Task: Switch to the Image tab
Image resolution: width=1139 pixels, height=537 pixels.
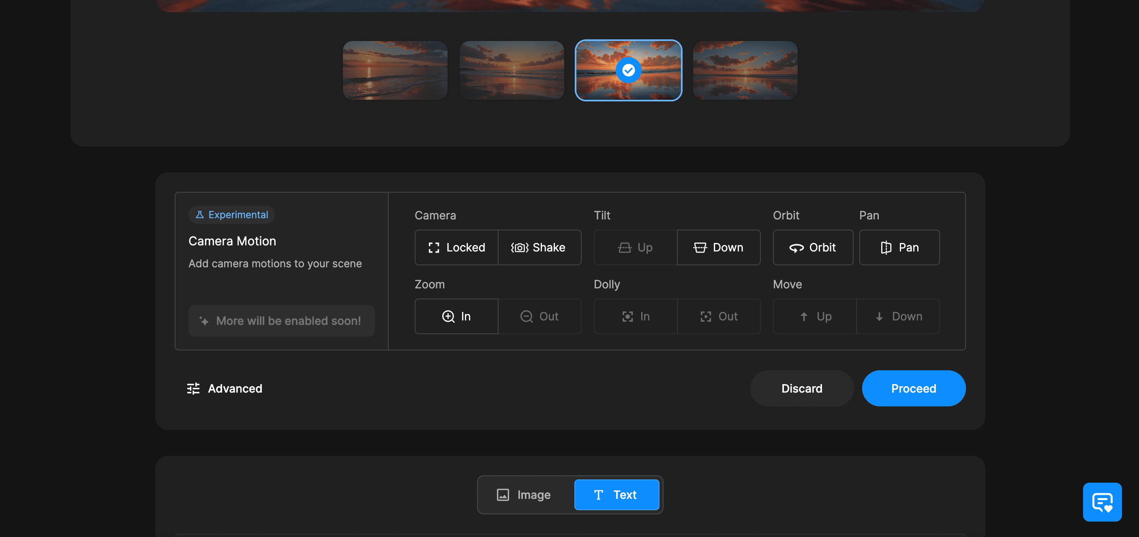Action: 525,494
